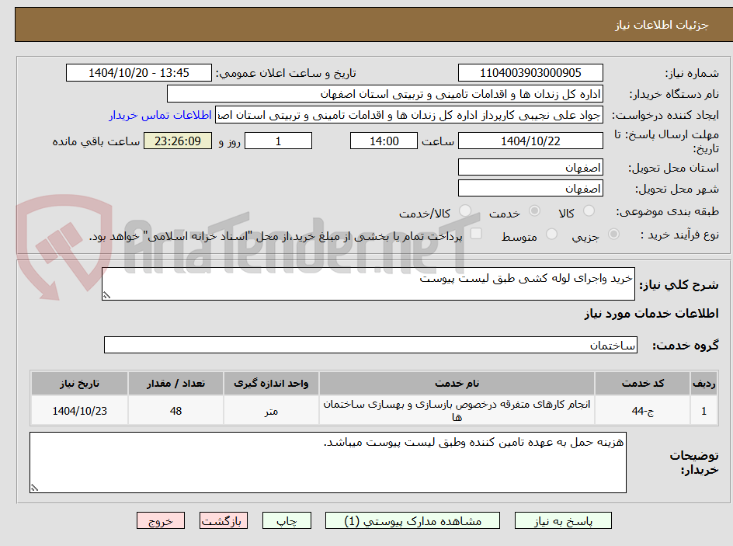The width and height of the screenshot is (733, 546).
Task: Grab the resize handle of description textarea
Action: tap(106, 295)
